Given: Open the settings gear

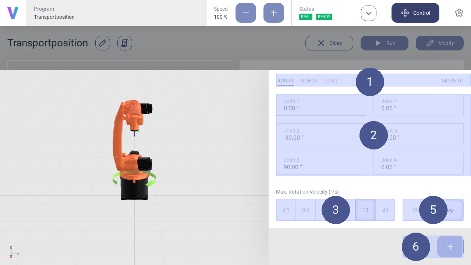Looking at the screenshot, I should coord(459,13).
